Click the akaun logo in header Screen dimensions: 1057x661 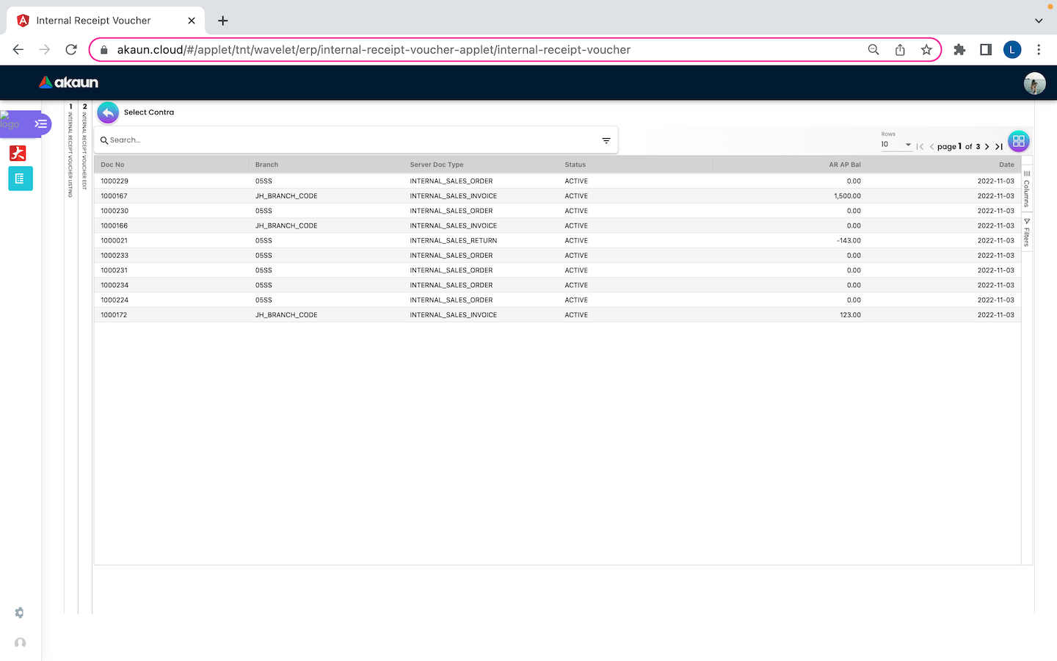pyautogui.click(x=68, y=82)
